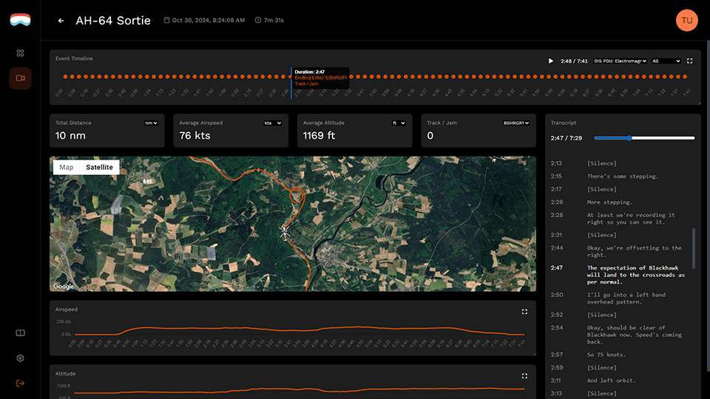Viewport: 710px width, 399px height.
Task: Open the documentation book icon in sidebar
Action: tap(21, 333)
